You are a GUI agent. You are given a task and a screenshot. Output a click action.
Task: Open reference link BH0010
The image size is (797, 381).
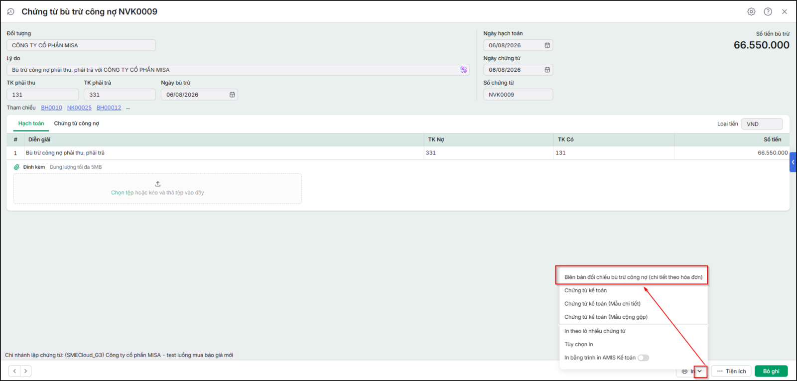pyautogui.click(x=51, y=108)
